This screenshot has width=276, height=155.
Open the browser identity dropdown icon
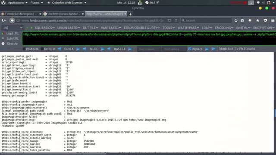click(4, 20)
